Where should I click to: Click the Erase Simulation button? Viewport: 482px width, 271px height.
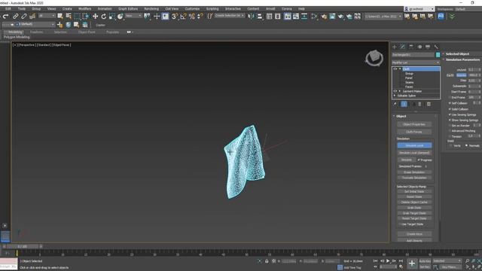(x=414, y=172)
